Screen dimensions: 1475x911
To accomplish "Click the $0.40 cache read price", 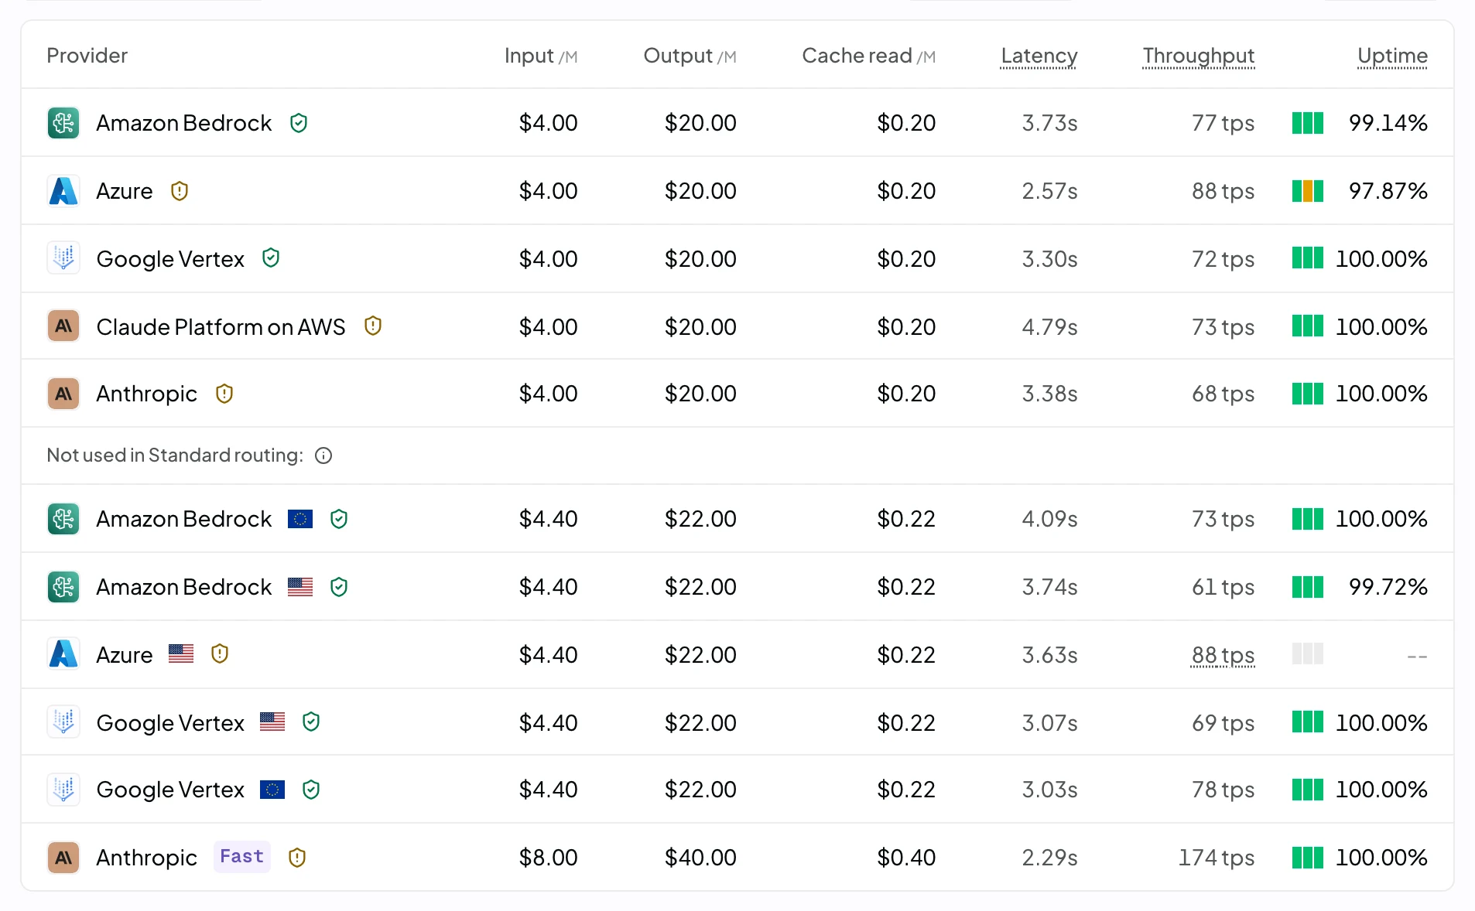I will click(x=906, y=858).
